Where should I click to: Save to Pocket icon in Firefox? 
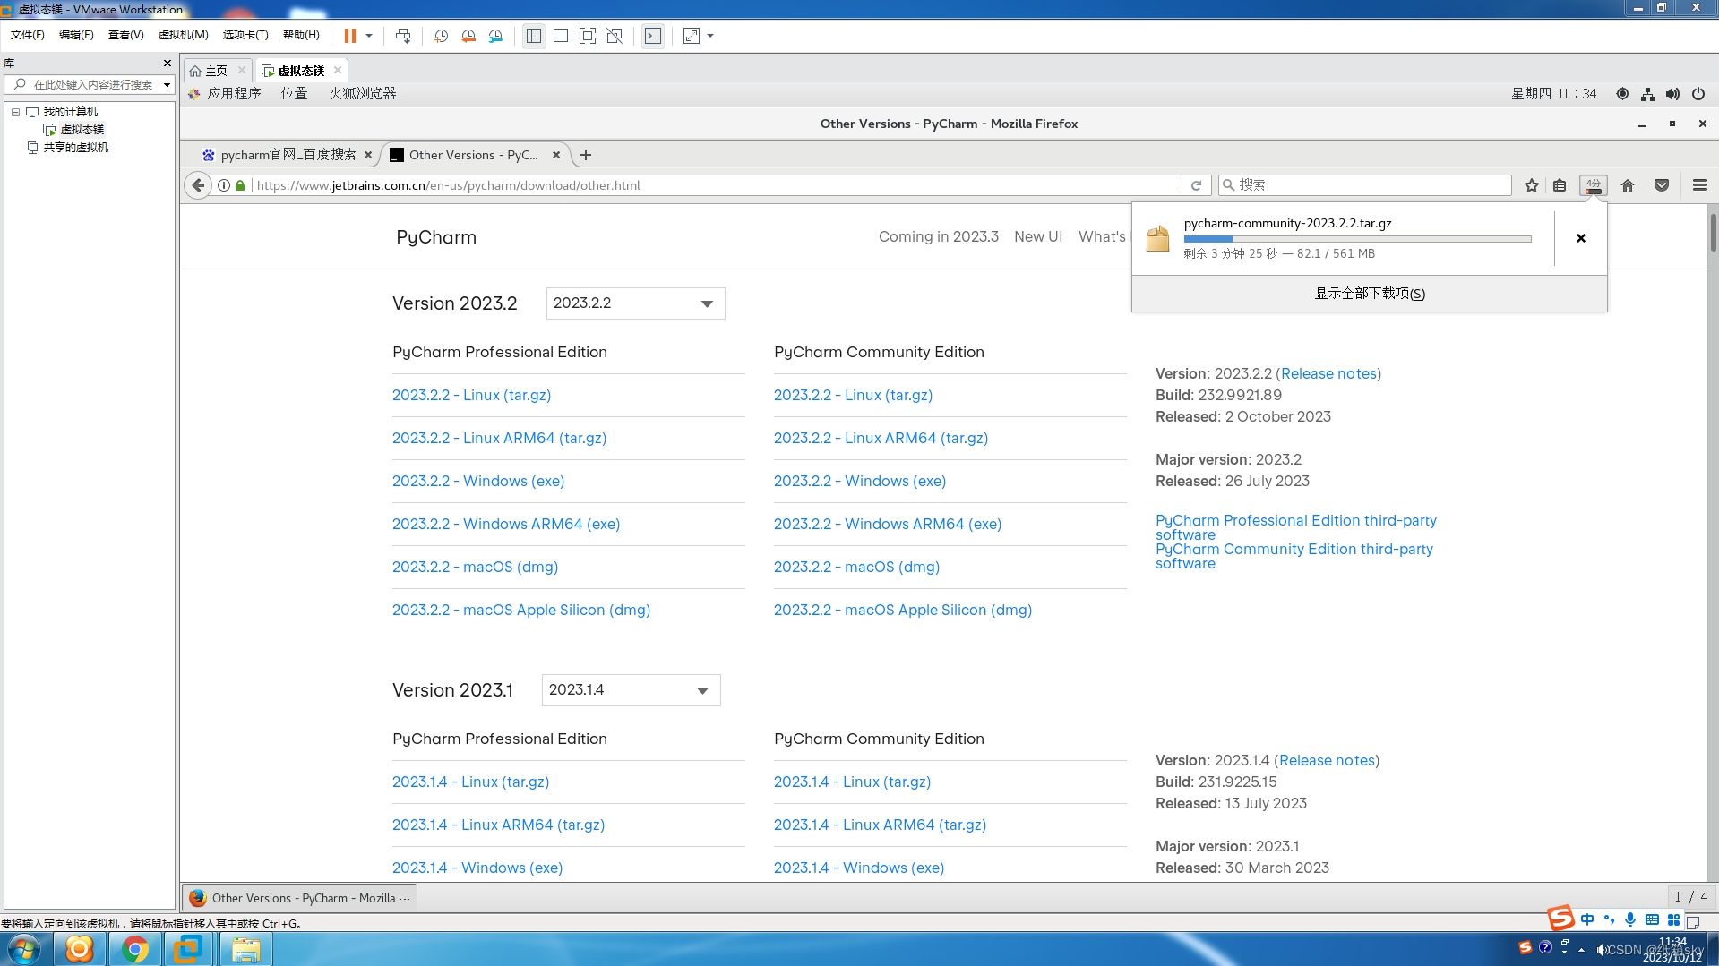pyautogui.click(x=1662, y=185)
